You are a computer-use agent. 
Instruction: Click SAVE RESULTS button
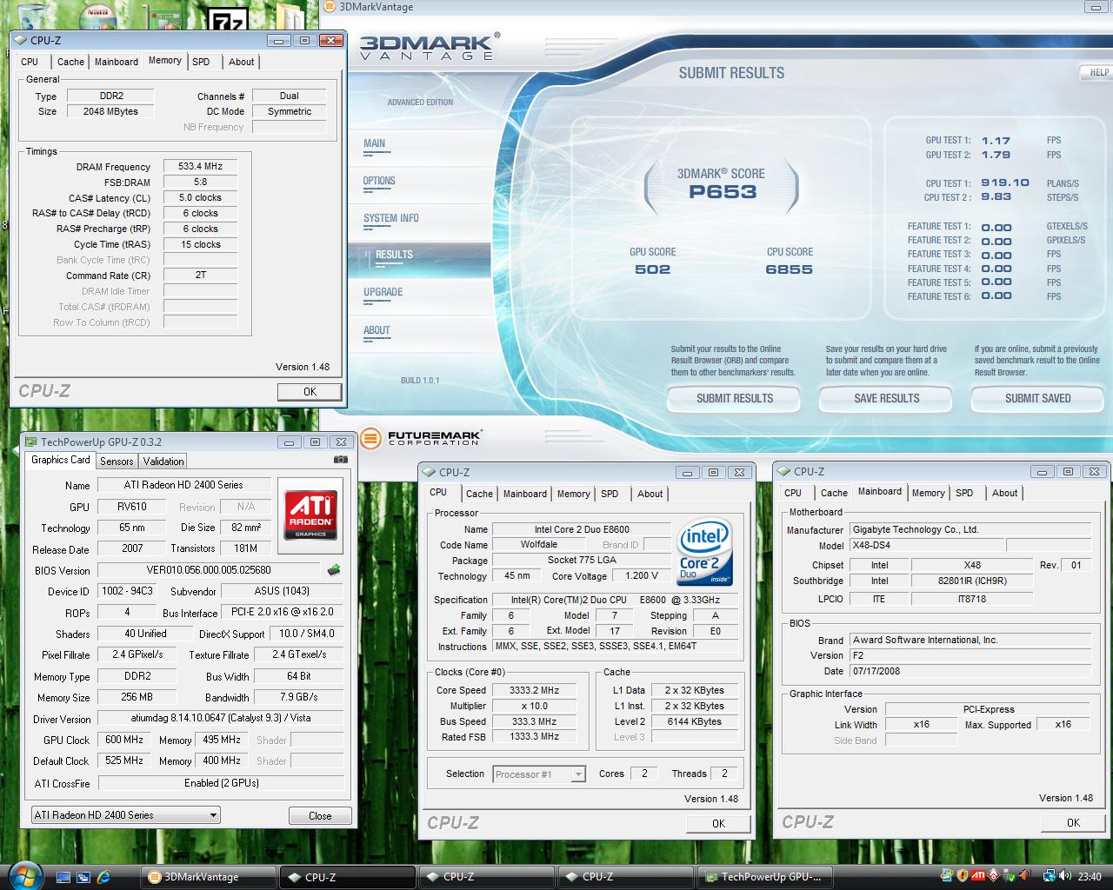coord(886,398)
